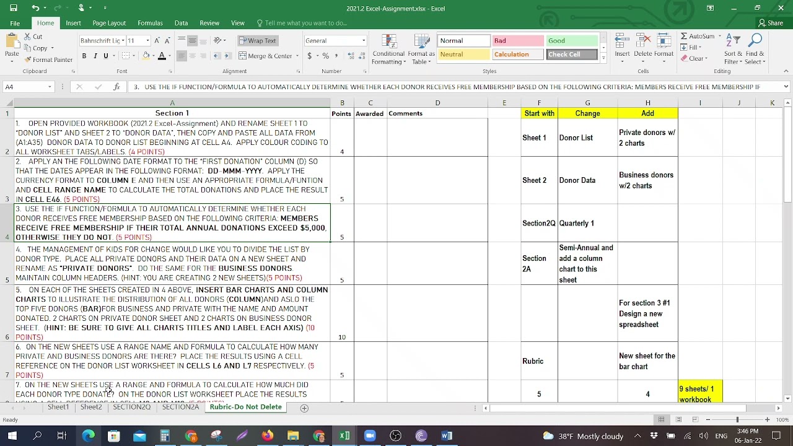
Task: Open Sort & Filter options
Action: pos(733,50)
